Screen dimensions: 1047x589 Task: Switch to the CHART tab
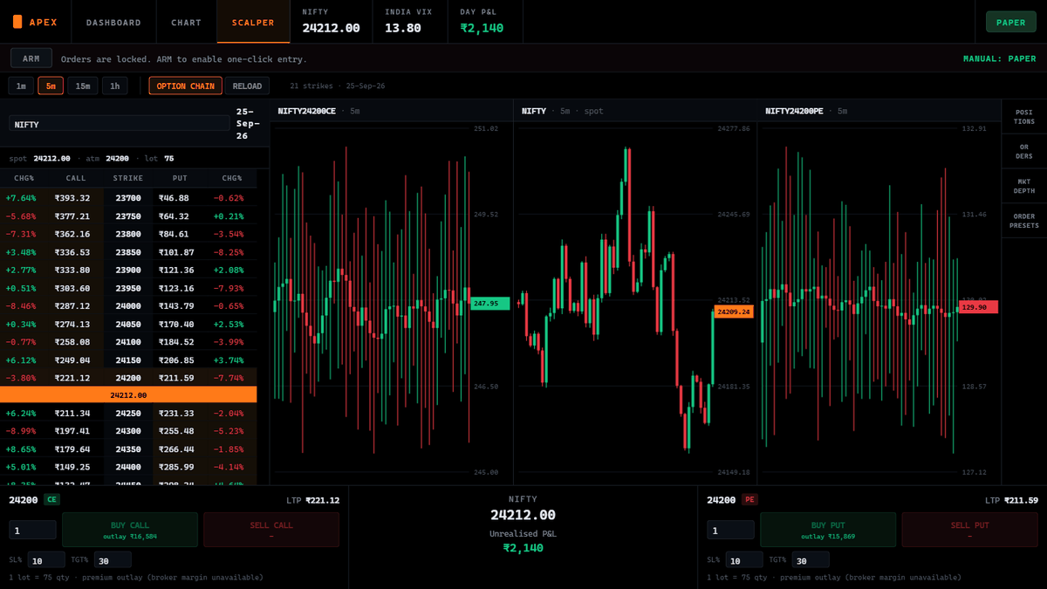(x=187, y=22)
